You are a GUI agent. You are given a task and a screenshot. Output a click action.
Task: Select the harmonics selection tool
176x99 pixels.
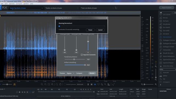[109, 84]
